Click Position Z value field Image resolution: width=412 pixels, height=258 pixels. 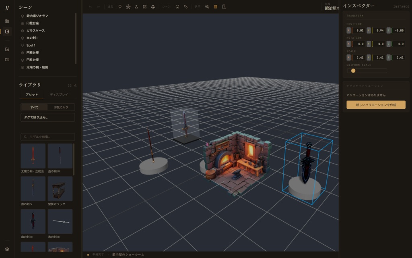click(398, 31)
